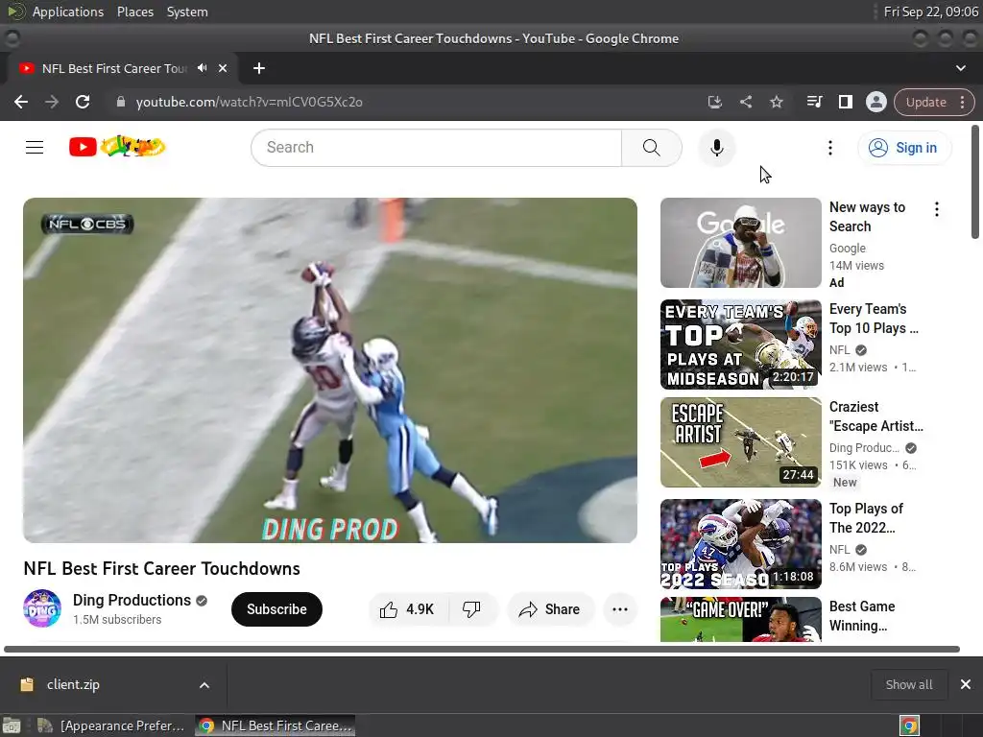
Task: Open YouTube settings three-dot menu near Sign in
Action: click(830, 148)
